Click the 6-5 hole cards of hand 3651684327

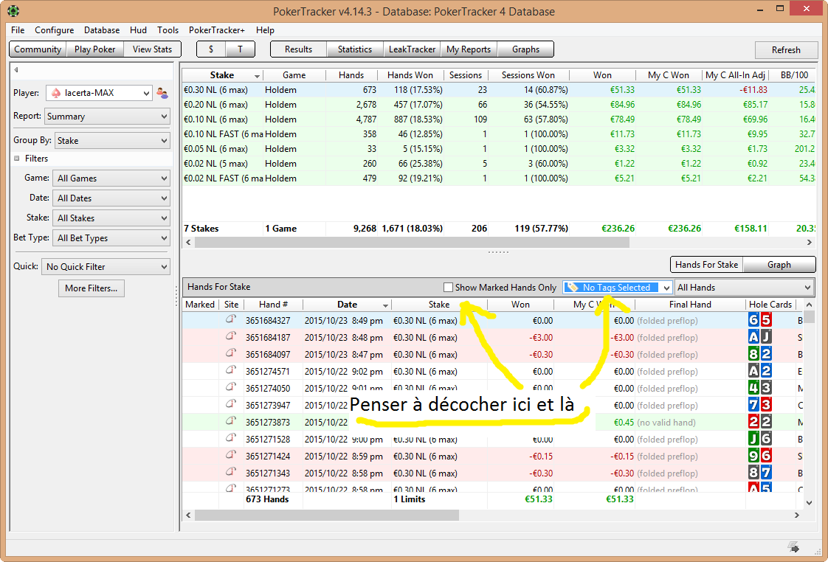760,320
